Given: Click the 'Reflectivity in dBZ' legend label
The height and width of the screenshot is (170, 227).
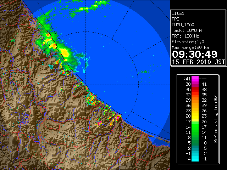Looking at the screenshot, I should [x=216, y=119].
